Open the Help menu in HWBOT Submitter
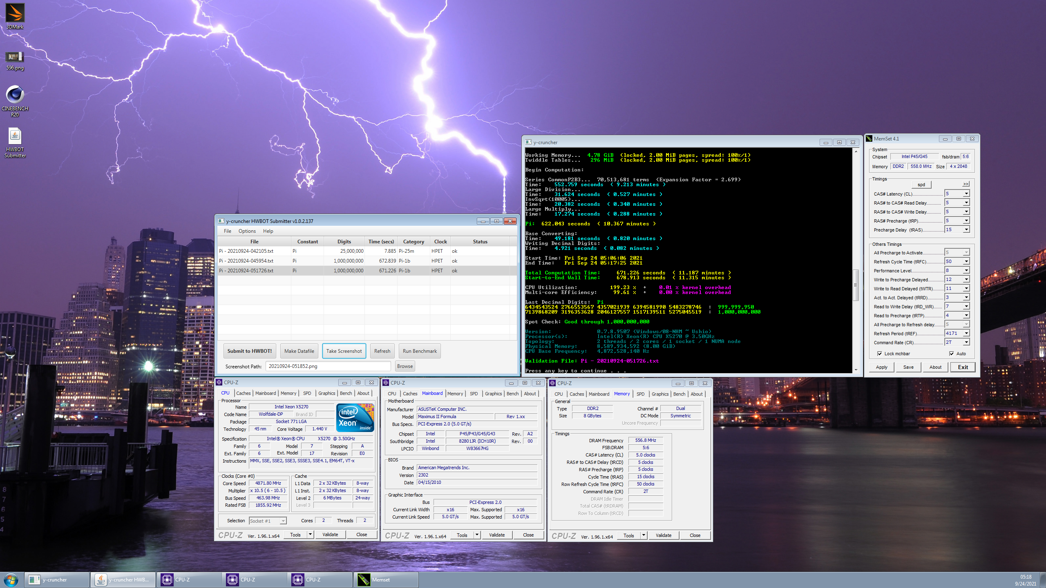1046x588 pixels. [268, 231]
